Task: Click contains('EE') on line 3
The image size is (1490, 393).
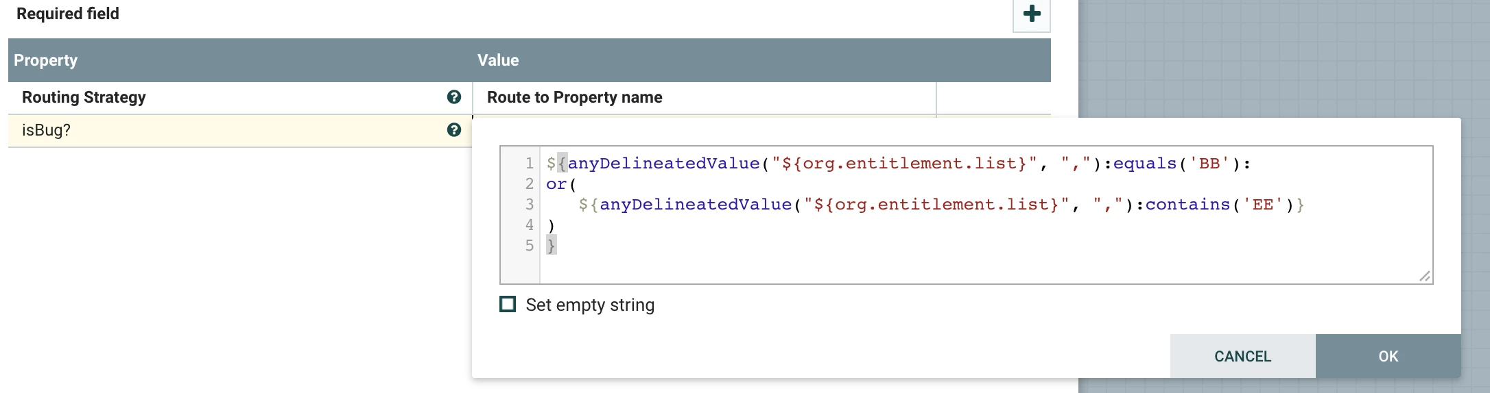Action: (x=1219, y=205)
